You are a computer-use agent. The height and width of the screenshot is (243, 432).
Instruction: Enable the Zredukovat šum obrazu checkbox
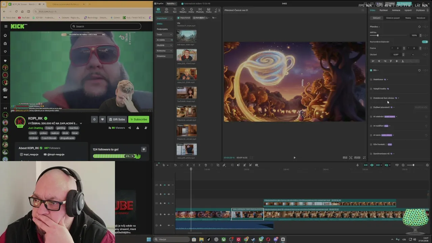[371, 98]
